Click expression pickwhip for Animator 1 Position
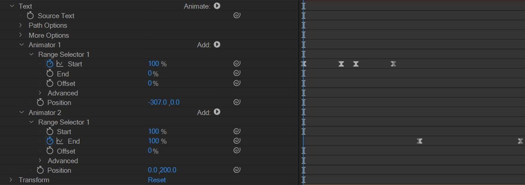Viewport: 525px width, 185px height. click(237, 102)
